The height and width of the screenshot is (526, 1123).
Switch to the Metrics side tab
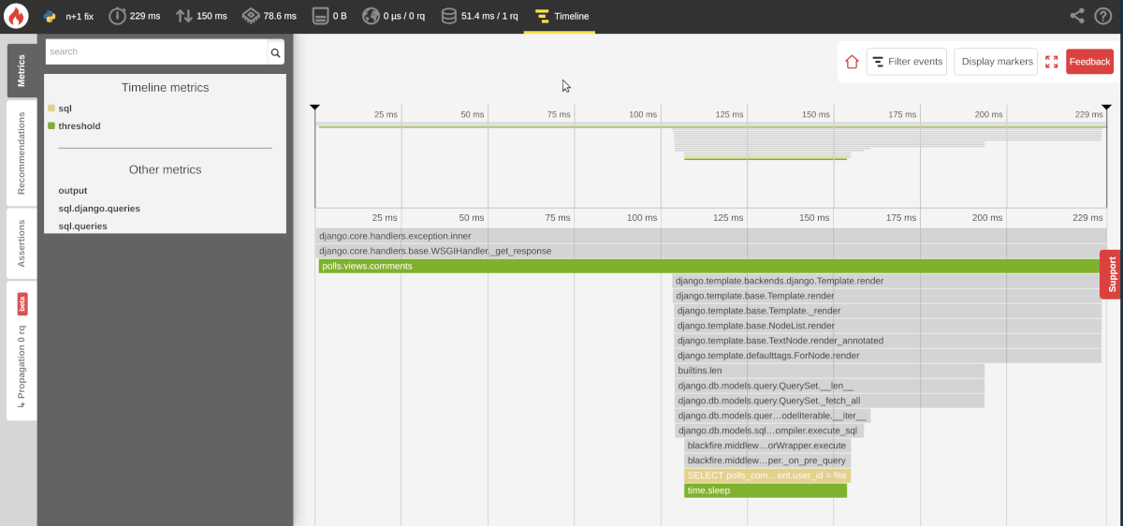pyautogui.click(x=22, y=70)
